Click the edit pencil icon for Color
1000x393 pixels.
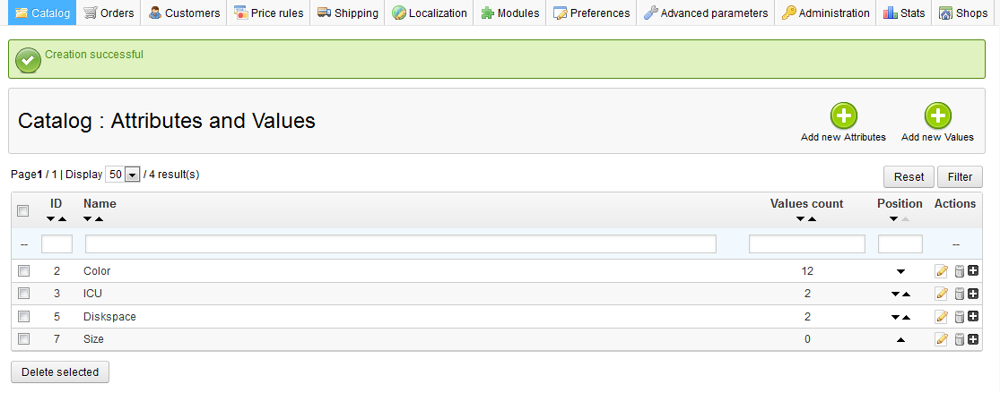941,271
